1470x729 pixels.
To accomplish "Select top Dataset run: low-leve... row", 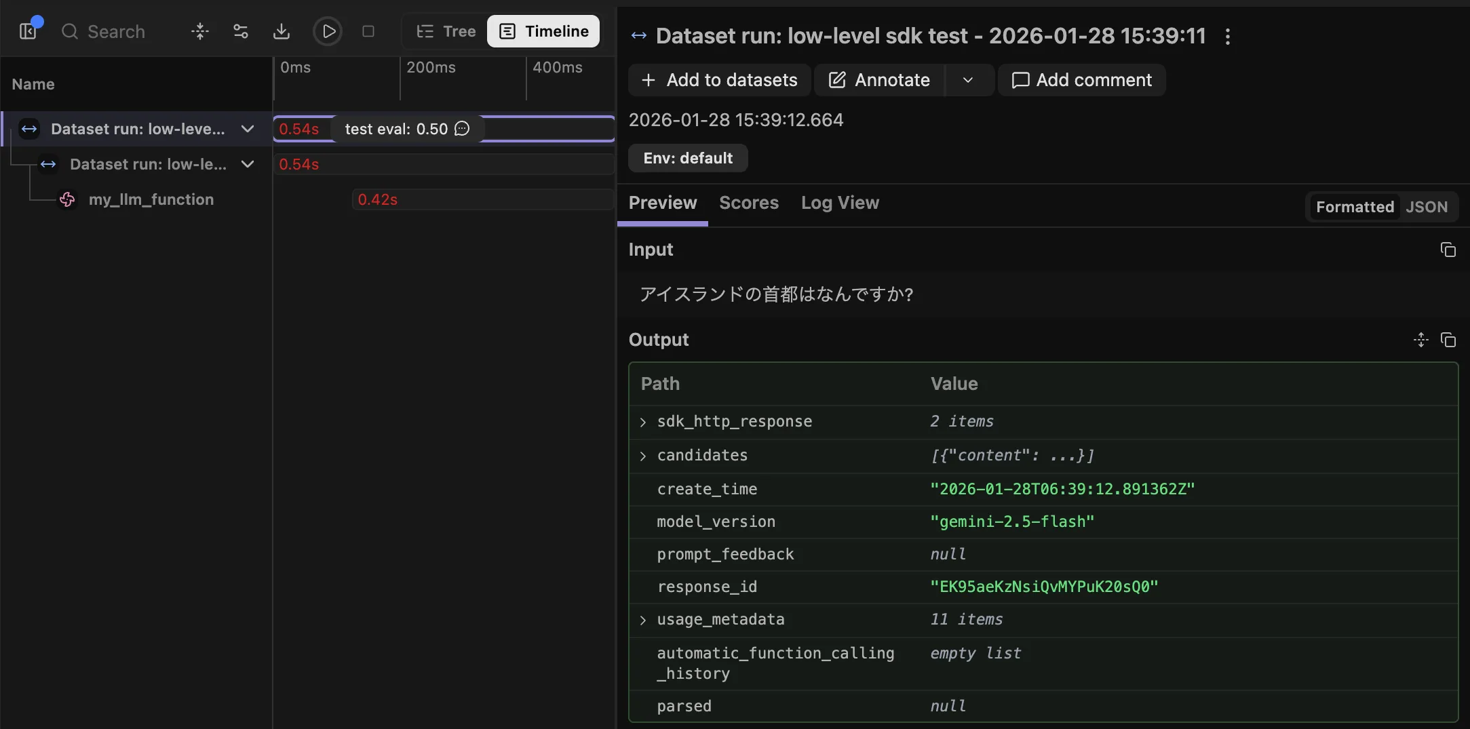I will pos(136,129).
